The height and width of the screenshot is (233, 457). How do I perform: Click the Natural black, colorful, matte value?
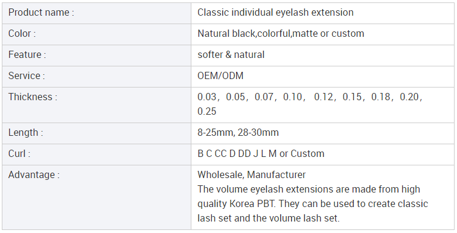click(281, 34)
